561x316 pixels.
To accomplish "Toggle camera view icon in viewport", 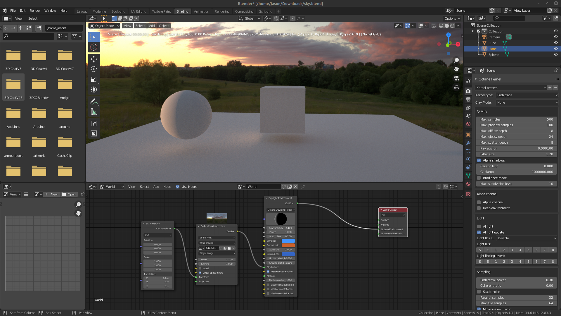I will coord(456,78).
